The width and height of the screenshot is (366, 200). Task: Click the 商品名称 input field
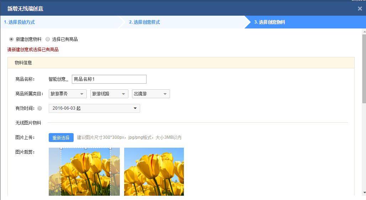(109, 79)
